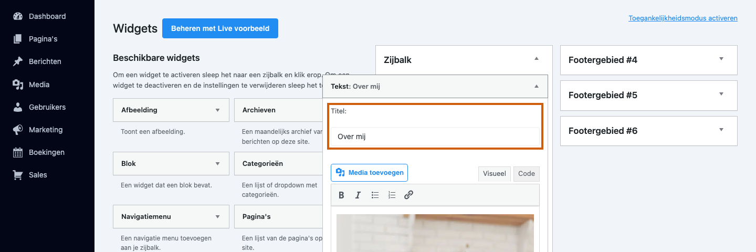Toggle bold formatting in the editor

(341, 195)
